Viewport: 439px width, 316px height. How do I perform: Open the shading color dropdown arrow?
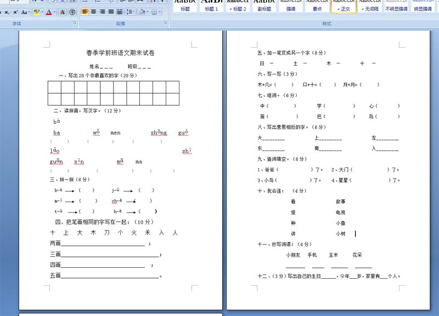click(x=148, y=12)
